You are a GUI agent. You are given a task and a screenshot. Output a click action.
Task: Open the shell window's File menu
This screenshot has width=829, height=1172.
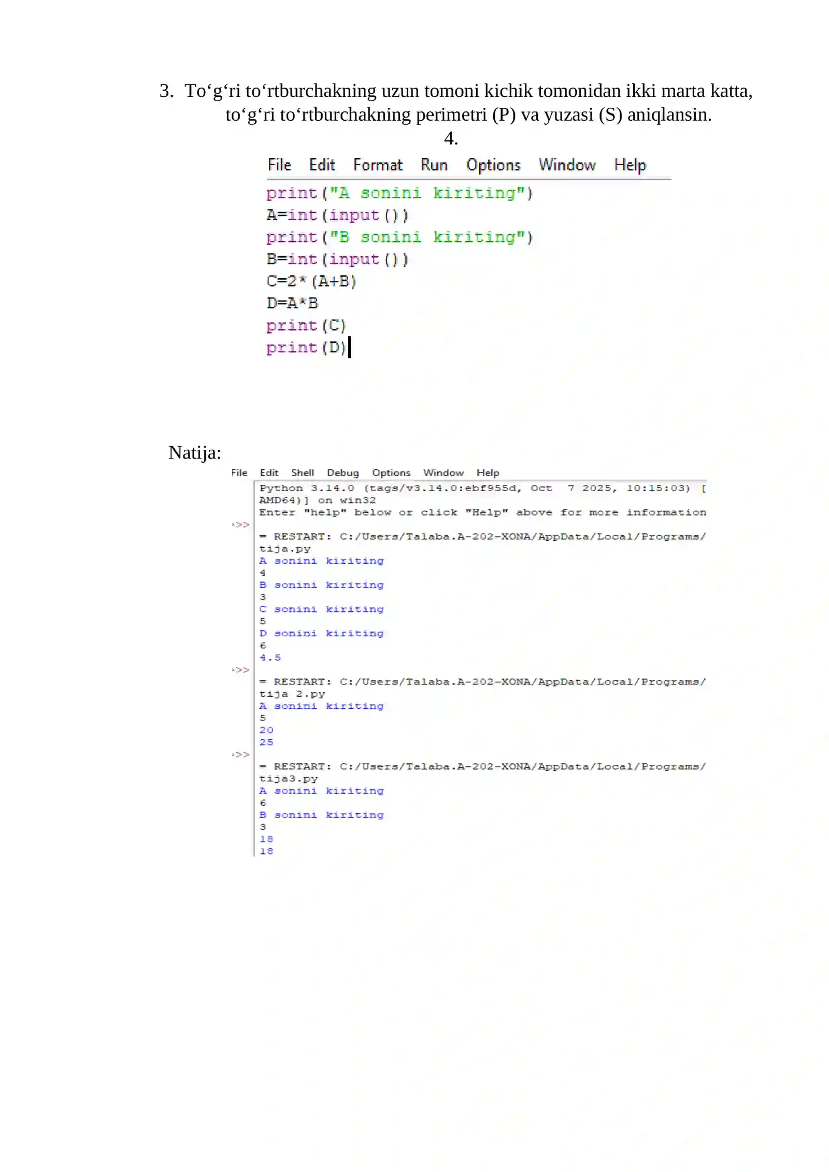[x=239, y=473]
